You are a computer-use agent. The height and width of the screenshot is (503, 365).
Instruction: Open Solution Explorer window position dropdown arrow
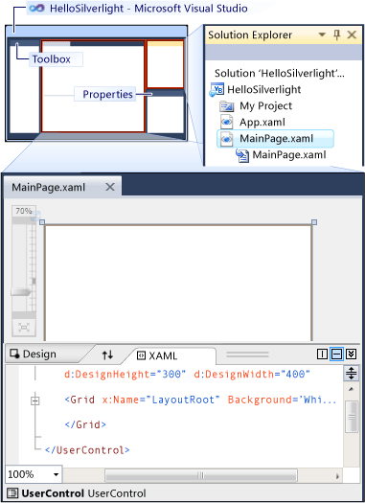(322, 34)
